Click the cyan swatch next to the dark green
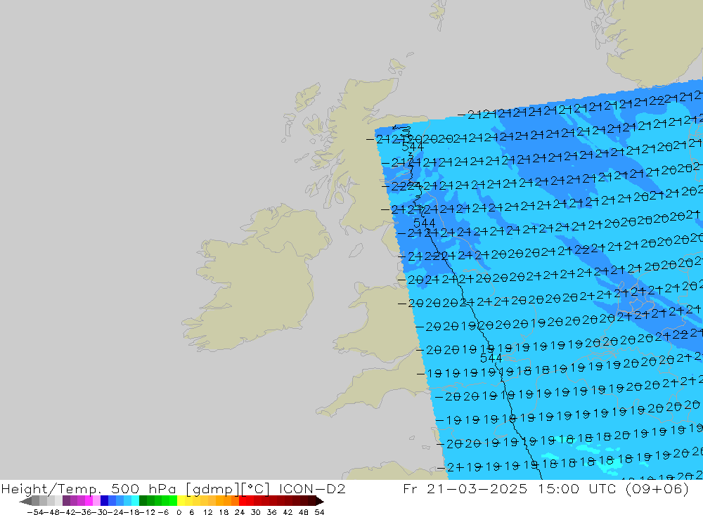Image resolution: width=703 pixels, height=515 pixels. [x=136, y=501]
